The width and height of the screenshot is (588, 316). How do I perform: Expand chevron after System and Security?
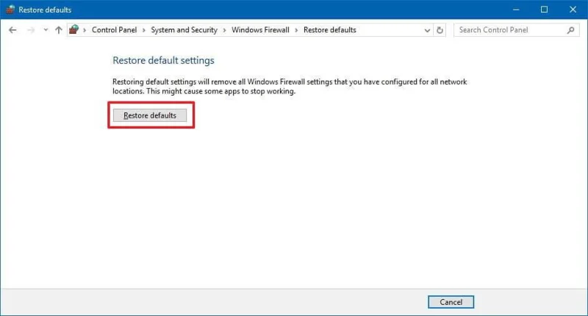[x=224, y=30]
